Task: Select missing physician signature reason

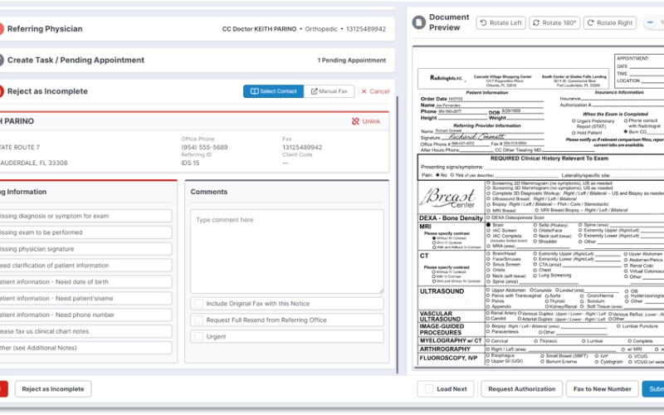Action: pos(85,249)
